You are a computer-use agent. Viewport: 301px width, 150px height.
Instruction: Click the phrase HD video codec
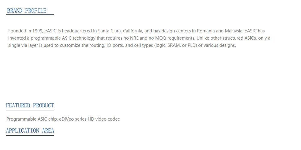tap(104, 119)
